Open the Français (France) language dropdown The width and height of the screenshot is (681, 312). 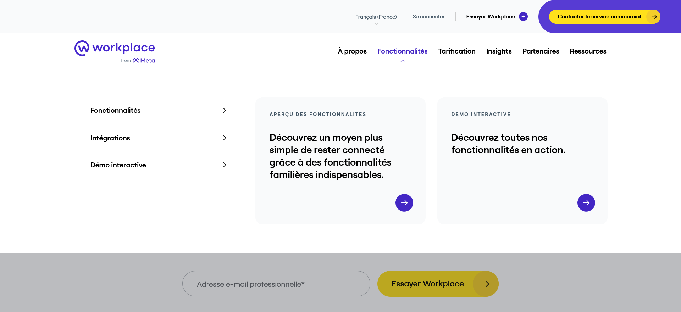(x=376, y=19)
